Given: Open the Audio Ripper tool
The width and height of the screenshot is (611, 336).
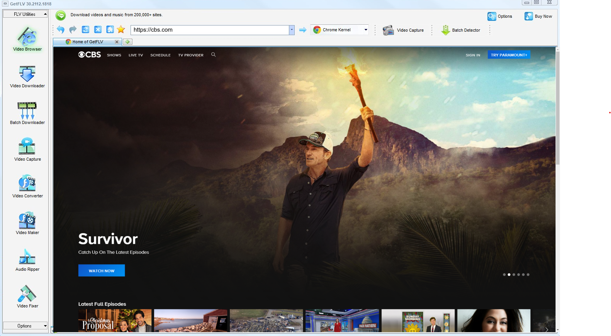Looking at the screenshot, I should [x=27, y=260].
